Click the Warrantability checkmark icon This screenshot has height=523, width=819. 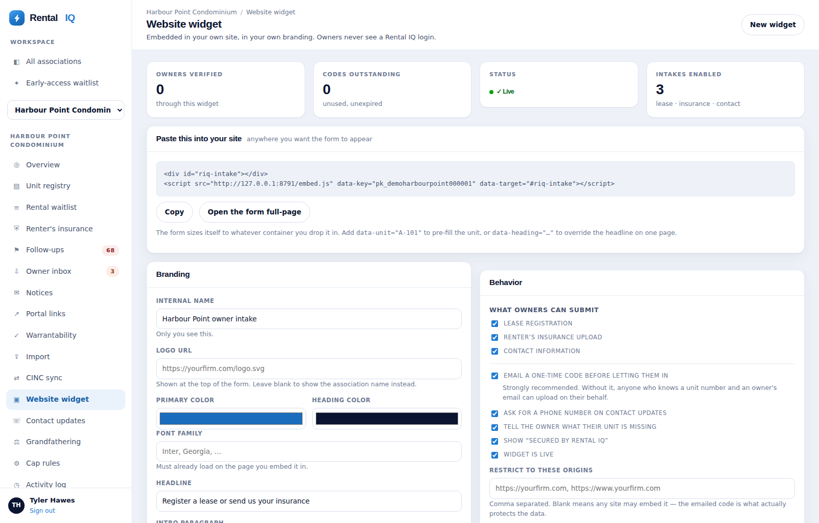(16, 336)
